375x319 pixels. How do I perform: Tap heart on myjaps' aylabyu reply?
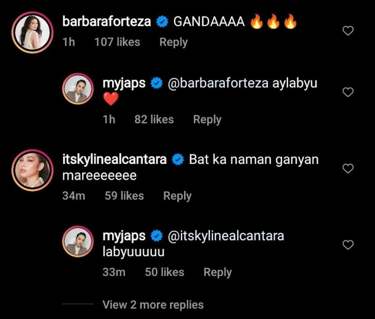pos(348,92)
